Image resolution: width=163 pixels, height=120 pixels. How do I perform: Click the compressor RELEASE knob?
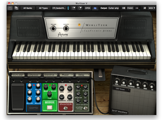(x=29, y=99)
